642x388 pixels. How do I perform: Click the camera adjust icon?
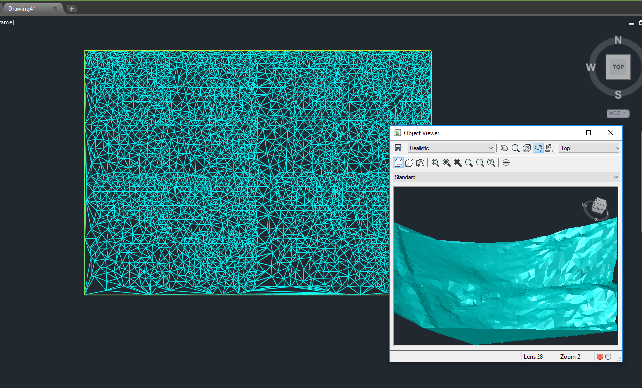420,163
